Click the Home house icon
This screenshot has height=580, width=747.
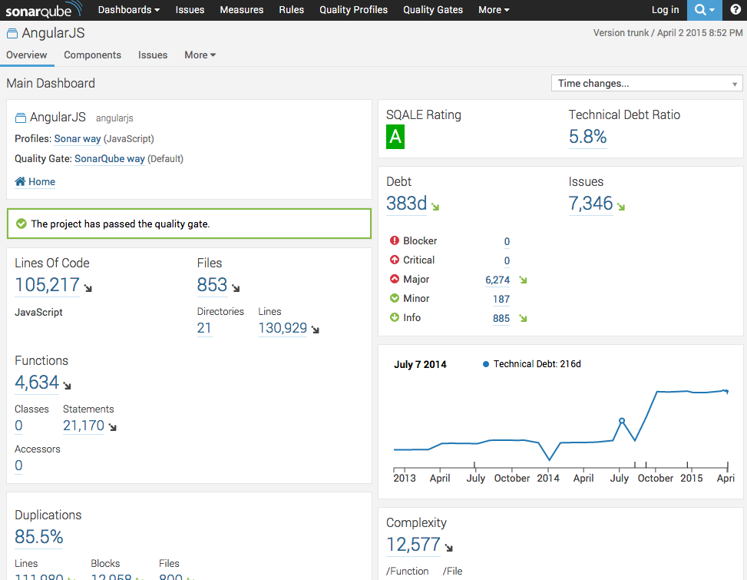point(20,181)
